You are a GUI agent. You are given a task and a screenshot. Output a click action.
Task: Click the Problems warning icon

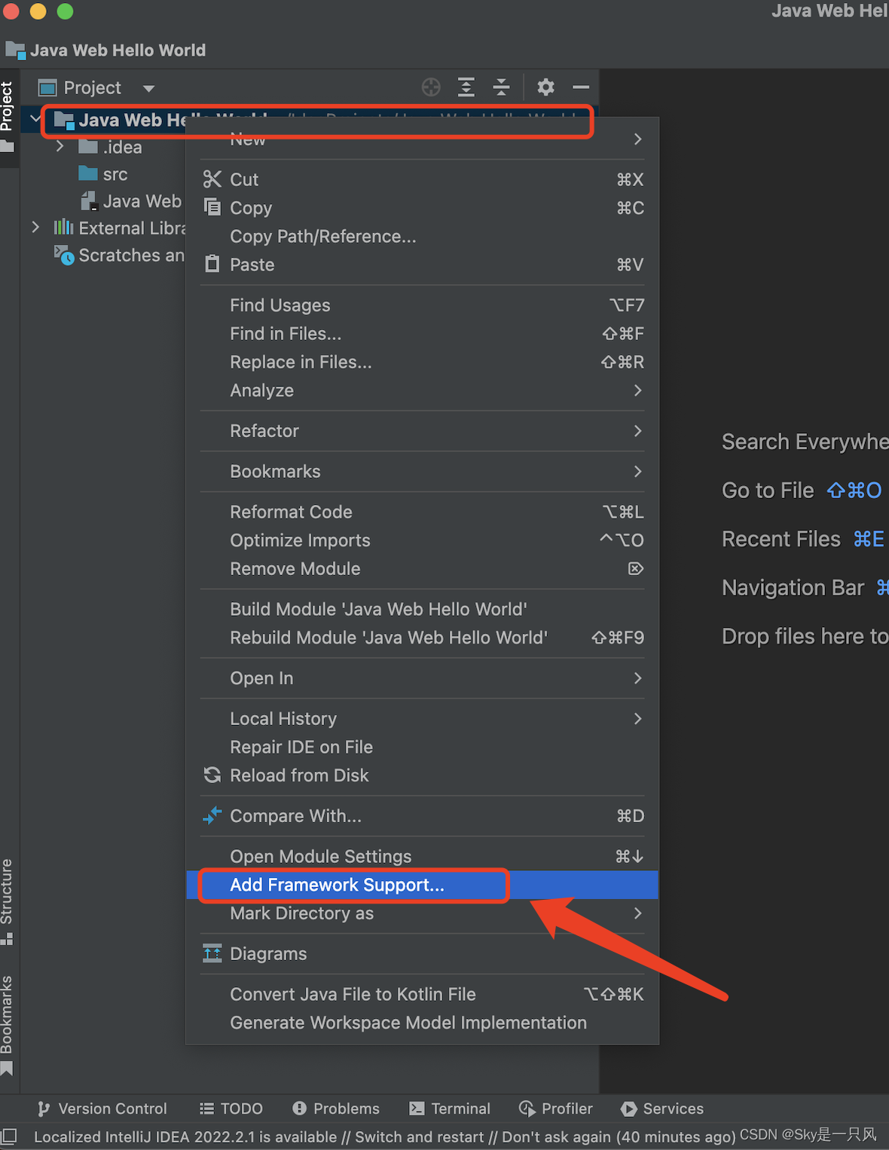[x=299, y=1109]
